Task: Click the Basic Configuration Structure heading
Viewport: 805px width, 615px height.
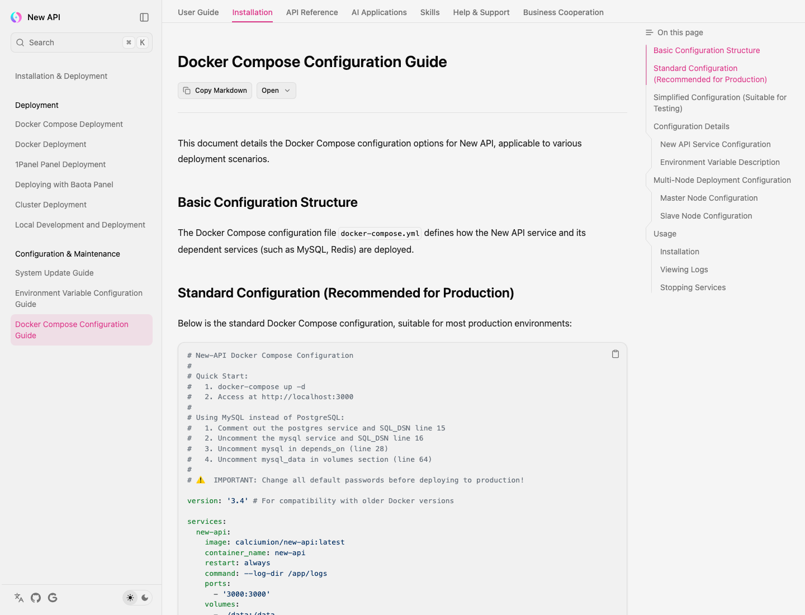Action: (268, 202)
